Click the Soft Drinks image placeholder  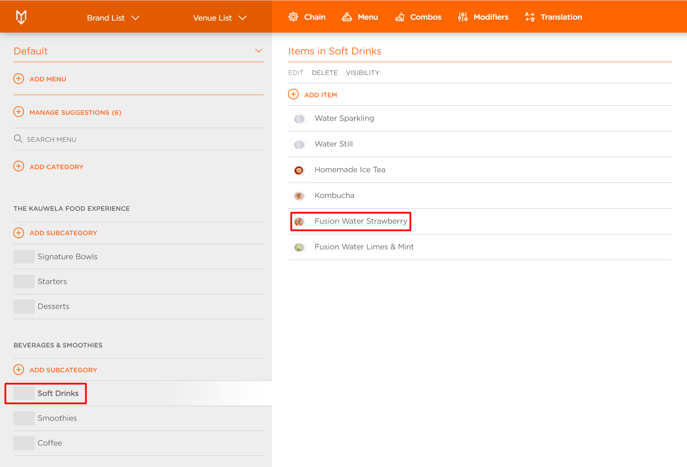[24, 393]
